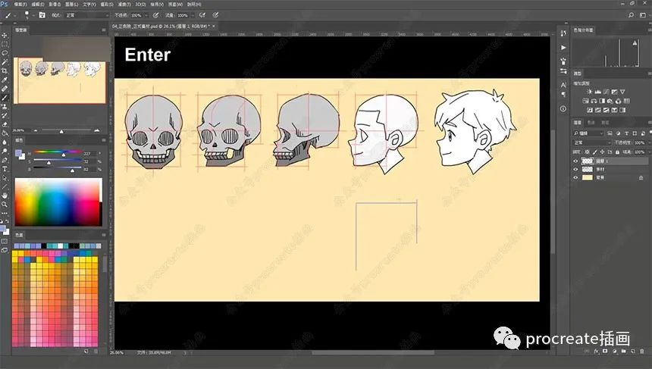
Task: Select the Brush tool in toolbar
Action: click(x=5, y=98)
